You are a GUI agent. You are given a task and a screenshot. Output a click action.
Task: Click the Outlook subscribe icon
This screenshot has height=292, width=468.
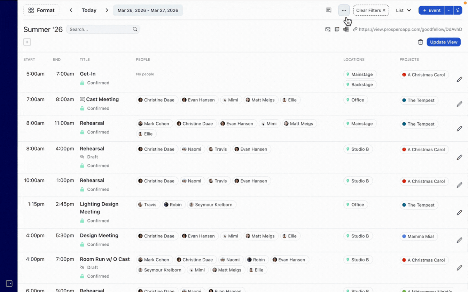pos(346,30)
